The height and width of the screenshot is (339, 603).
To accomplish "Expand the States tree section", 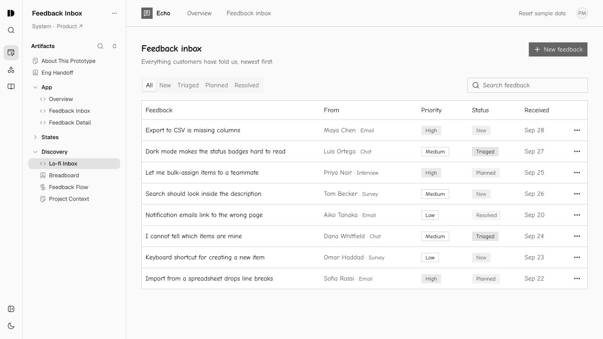I will point(35,137).
